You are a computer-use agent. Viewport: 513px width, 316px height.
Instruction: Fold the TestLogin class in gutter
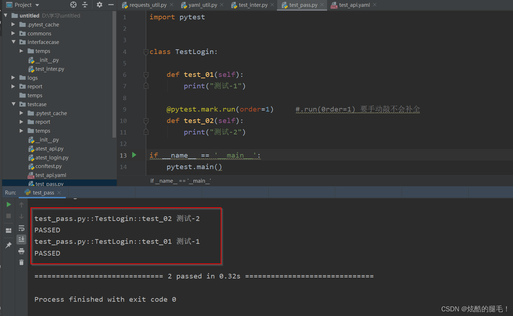point(146,52)
